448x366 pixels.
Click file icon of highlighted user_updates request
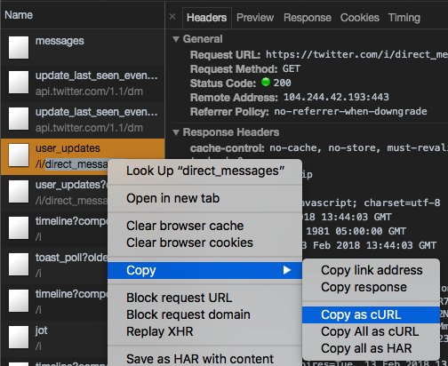click(19, 155)
